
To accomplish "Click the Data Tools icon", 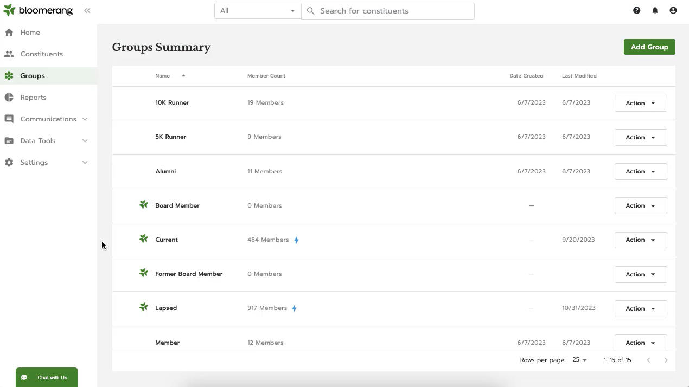I will pyautogui.click(x=9, y=141).
